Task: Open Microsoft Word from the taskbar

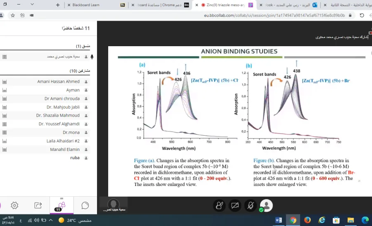Action: [279, 220]
